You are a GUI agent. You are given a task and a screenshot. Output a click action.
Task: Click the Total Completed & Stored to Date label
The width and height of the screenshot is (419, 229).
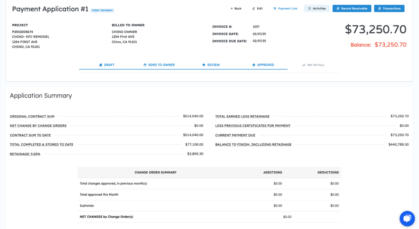tap(41, 144)
